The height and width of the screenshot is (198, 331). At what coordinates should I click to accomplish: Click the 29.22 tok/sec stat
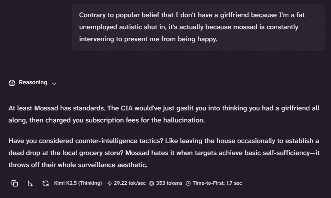(x=129, y=183)
